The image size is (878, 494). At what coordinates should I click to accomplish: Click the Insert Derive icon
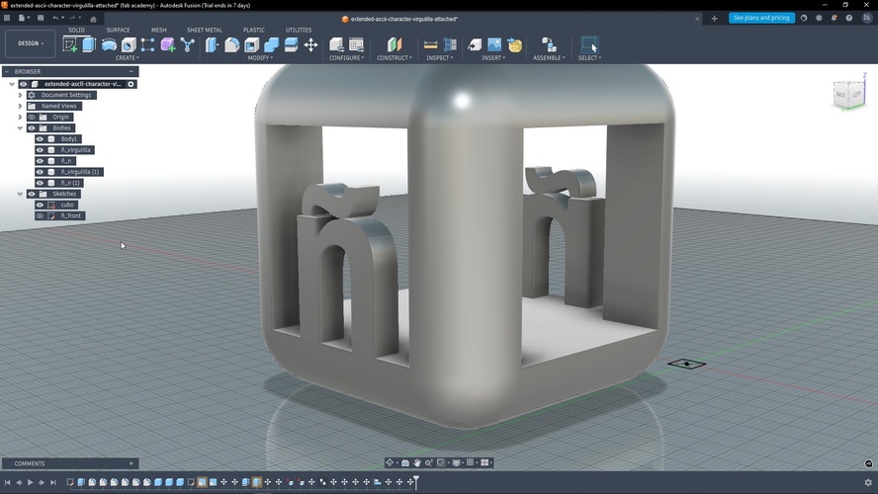[x=475, y=44]
